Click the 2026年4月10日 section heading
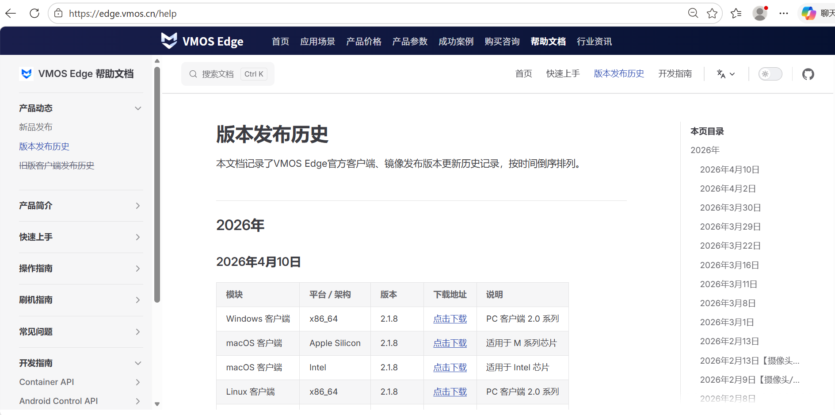This screenshot has width=835, height=415. click(x=259, y=261)
